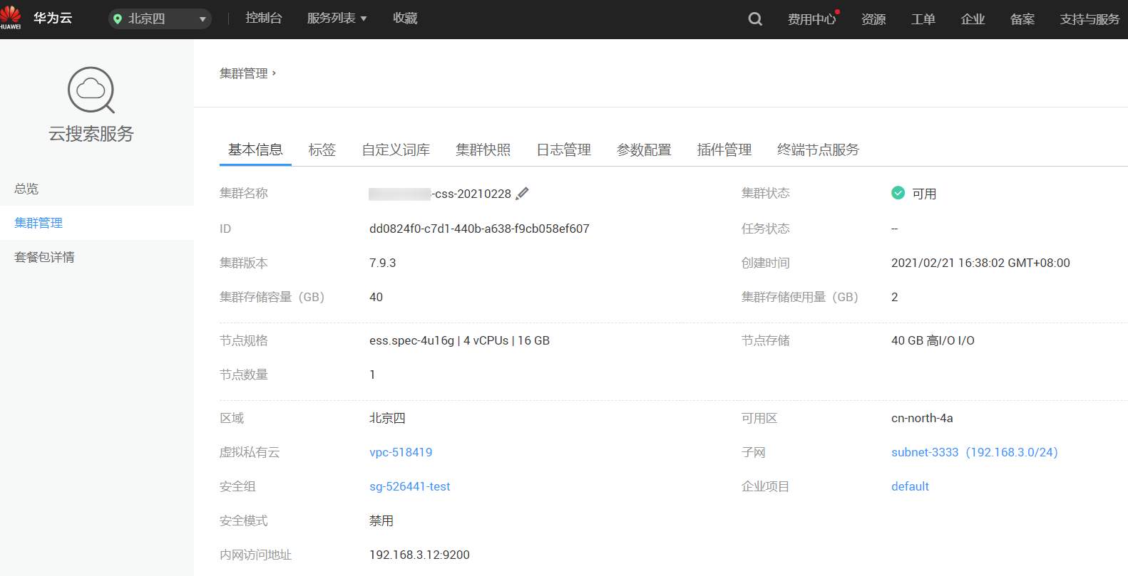Click the green available status icon
This screenshot has width=1128, height=576.
coord(898,193)
